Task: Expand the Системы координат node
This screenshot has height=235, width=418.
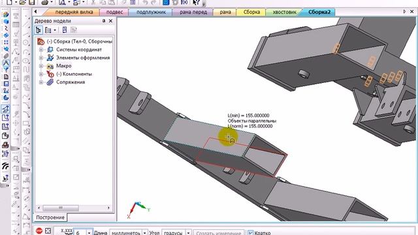Action: coord(41,50)
